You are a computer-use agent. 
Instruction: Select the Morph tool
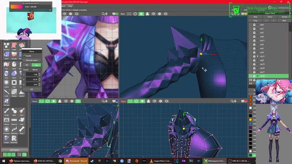6,139
